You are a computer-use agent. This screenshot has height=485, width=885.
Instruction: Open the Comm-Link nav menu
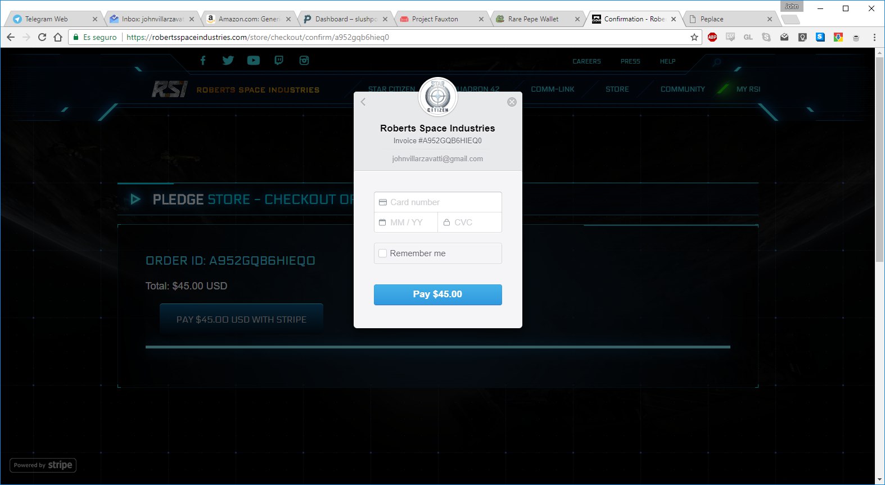pyautogui.click(x=553, y=89)
